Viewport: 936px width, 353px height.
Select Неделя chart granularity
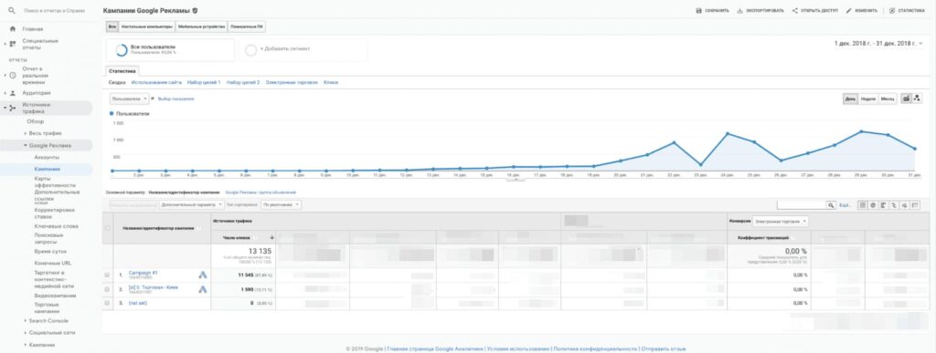click(x=868, y=99)
